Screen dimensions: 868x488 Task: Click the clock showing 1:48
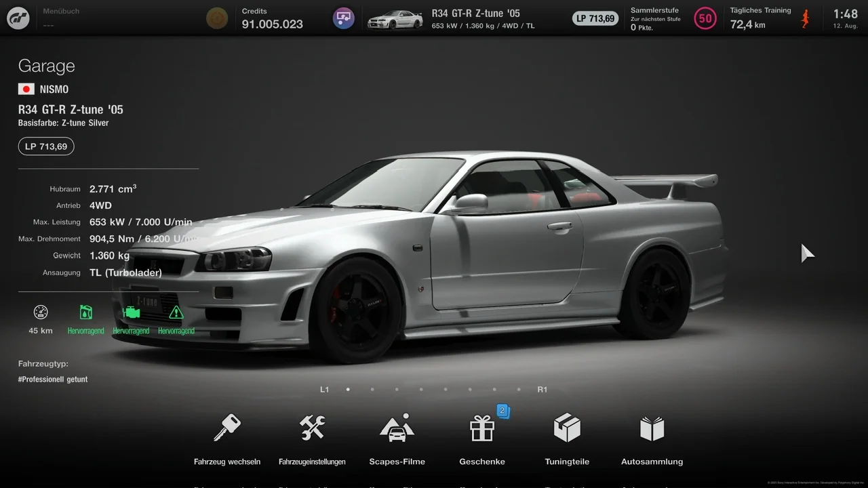point(846,14)
